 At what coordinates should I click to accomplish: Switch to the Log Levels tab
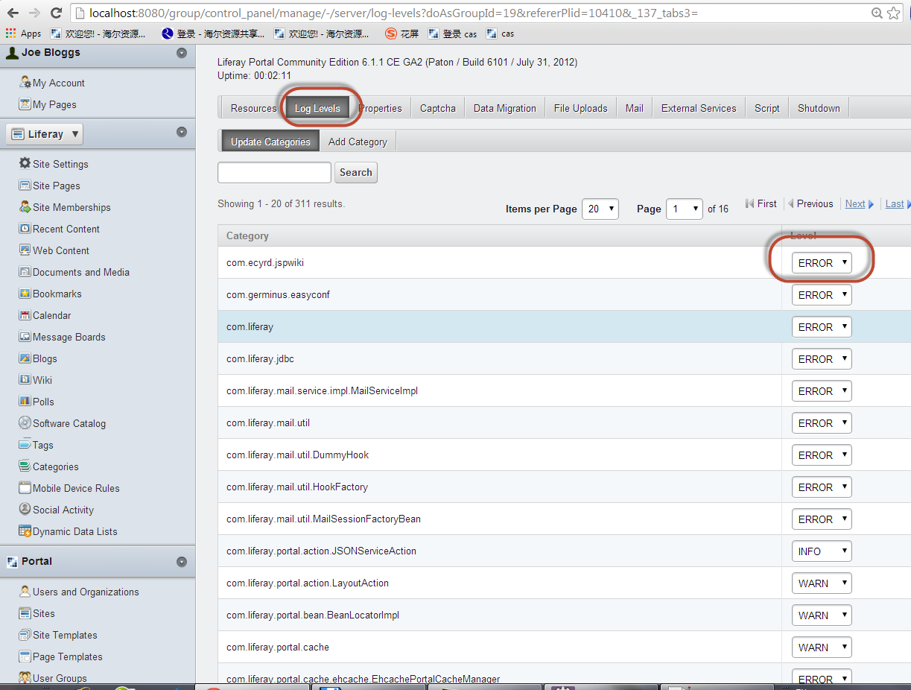pos(317,108)
